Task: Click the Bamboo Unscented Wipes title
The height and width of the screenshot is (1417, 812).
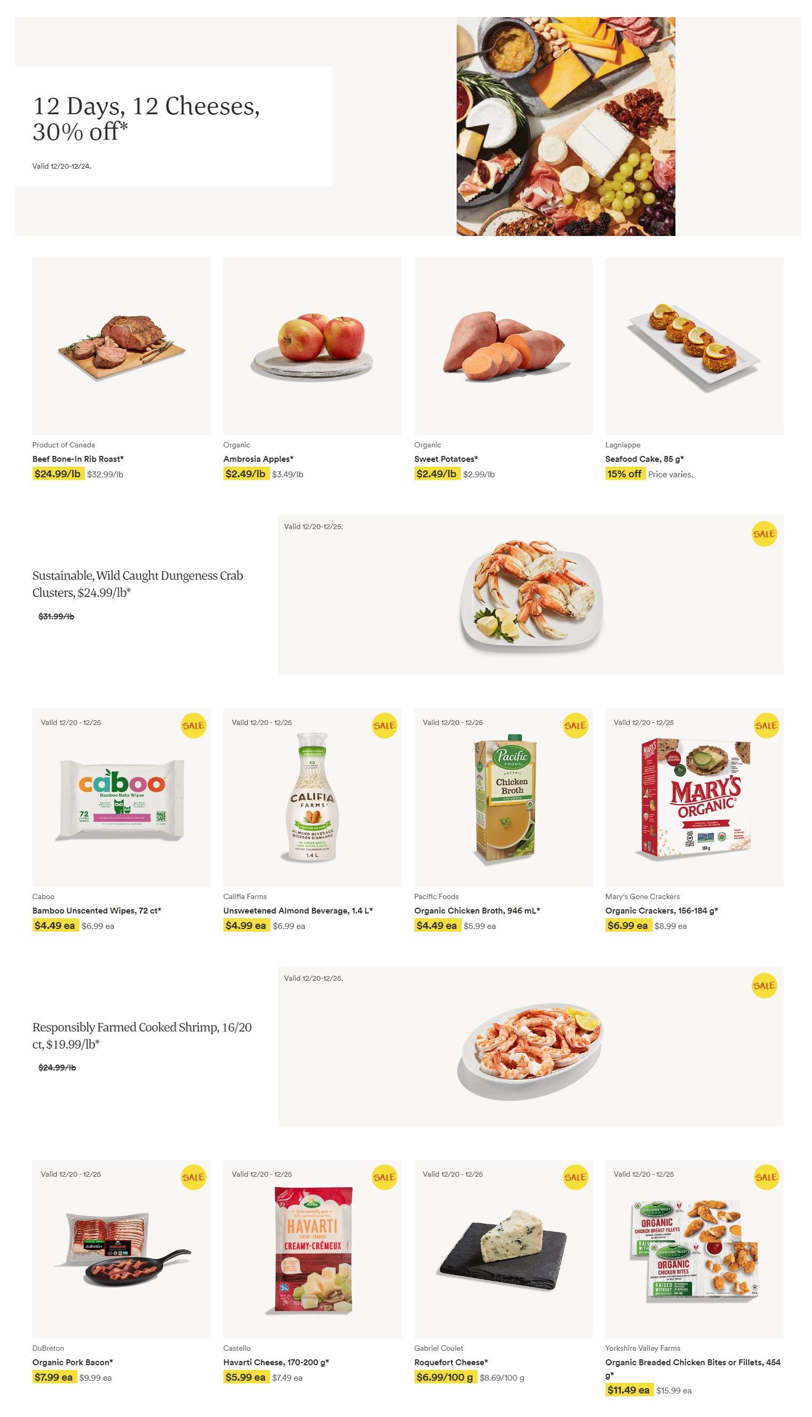Action: (97, 910)
